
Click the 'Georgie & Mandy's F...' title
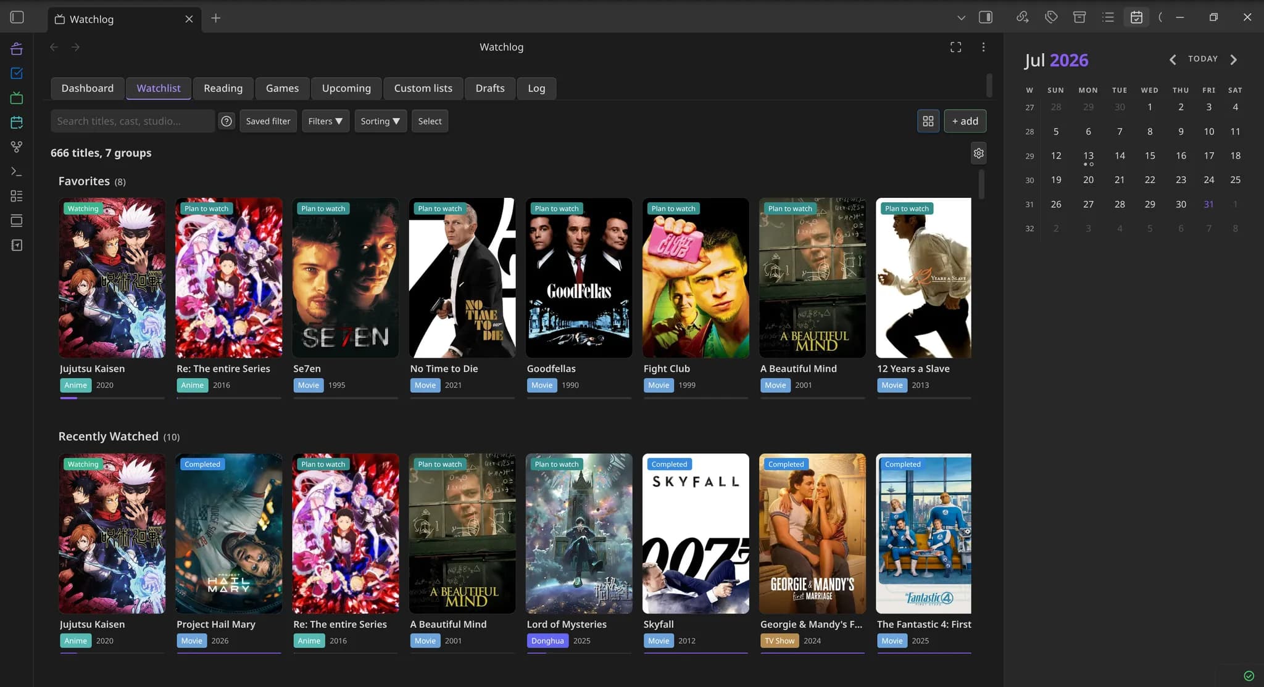[811, 624]
